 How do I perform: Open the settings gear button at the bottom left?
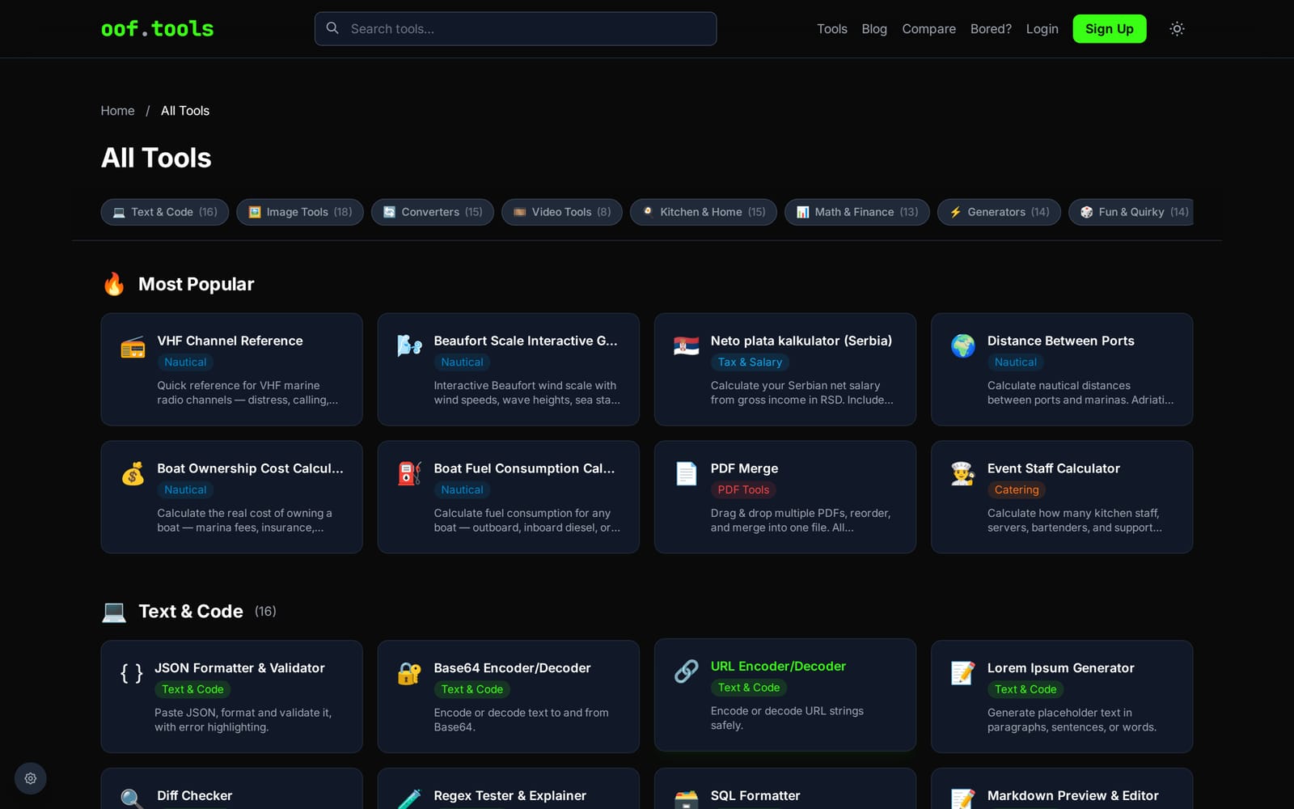point(31,778)
